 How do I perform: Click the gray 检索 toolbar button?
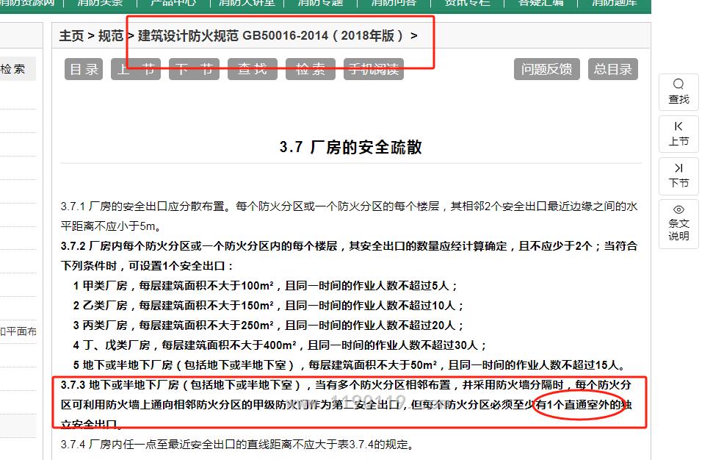pyautogui.click(x=311, y=69)
